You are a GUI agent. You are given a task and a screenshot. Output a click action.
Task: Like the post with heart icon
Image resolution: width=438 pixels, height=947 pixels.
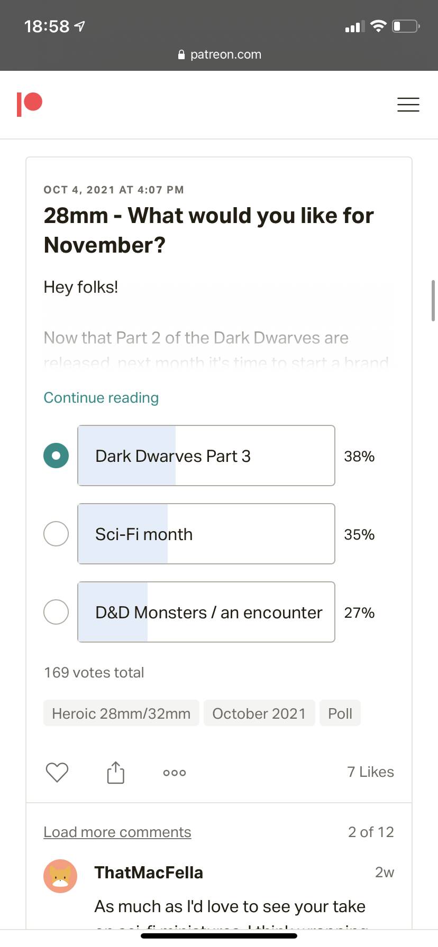tap(57, 772)
